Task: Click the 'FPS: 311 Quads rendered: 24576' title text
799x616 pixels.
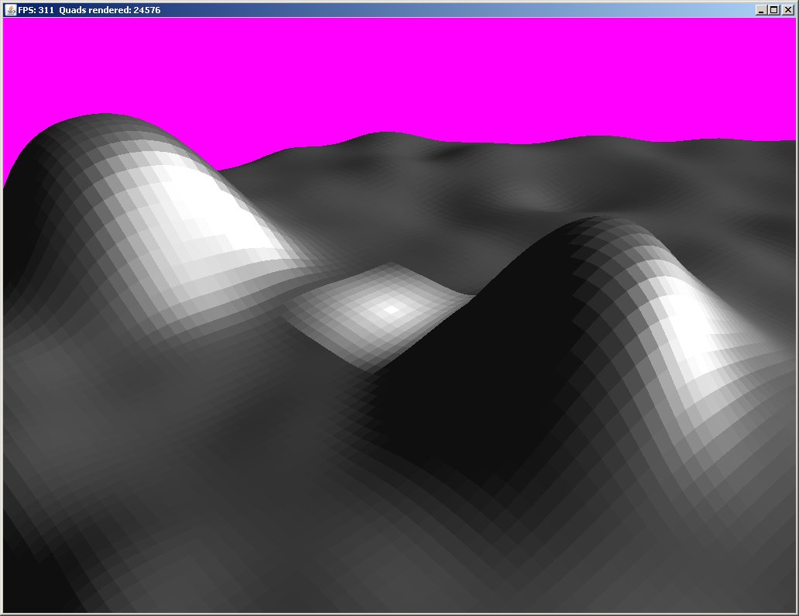Action: 89,10
